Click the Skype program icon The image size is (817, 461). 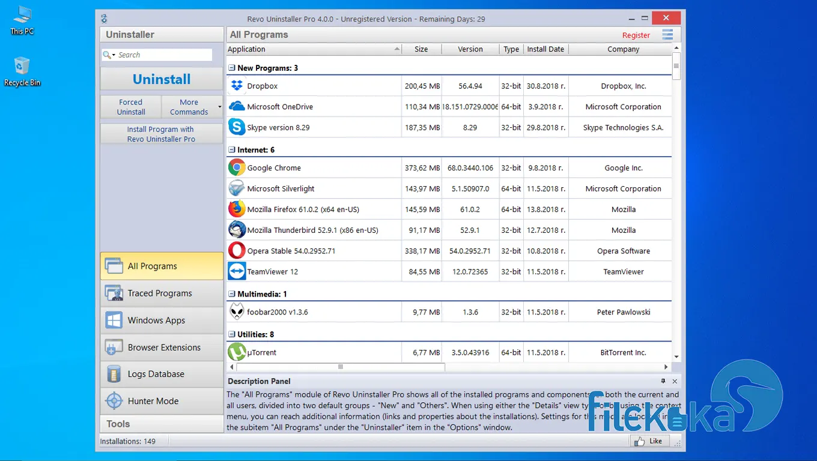(x=237, y=127)
